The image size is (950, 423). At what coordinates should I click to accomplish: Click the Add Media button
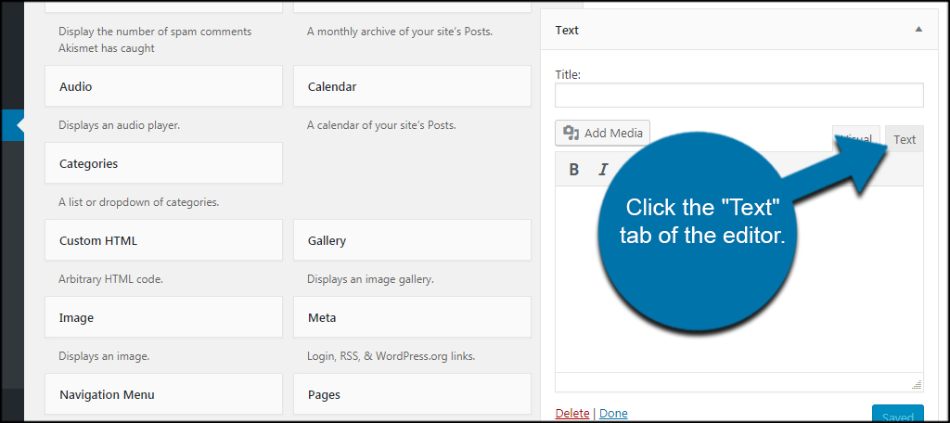pos(603,133)
